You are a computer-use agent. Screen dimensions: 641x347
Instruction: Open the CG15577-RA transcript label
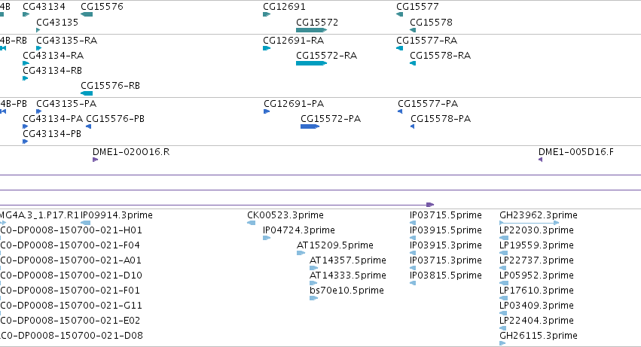[427, 41]
